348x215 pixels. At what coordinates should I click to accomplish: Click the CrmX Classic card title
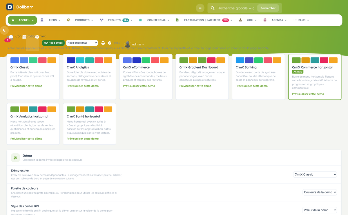(x=20, y=67)
